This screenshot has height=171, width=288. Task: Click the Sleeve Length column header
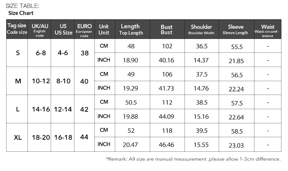click(236, 29)
